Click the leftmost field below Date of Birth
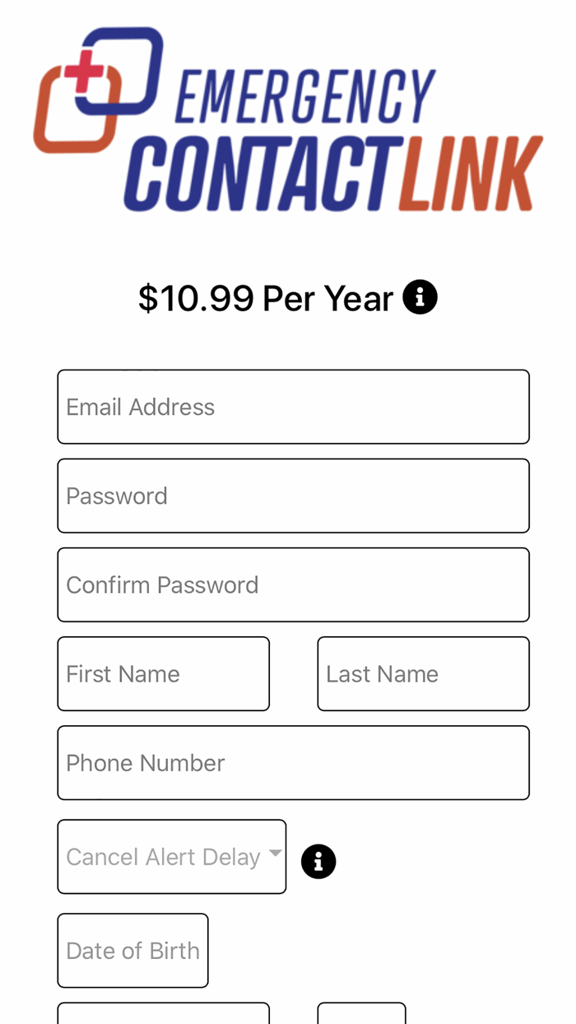This screenshot has height=1024, width=576. tap(163, 1017)
